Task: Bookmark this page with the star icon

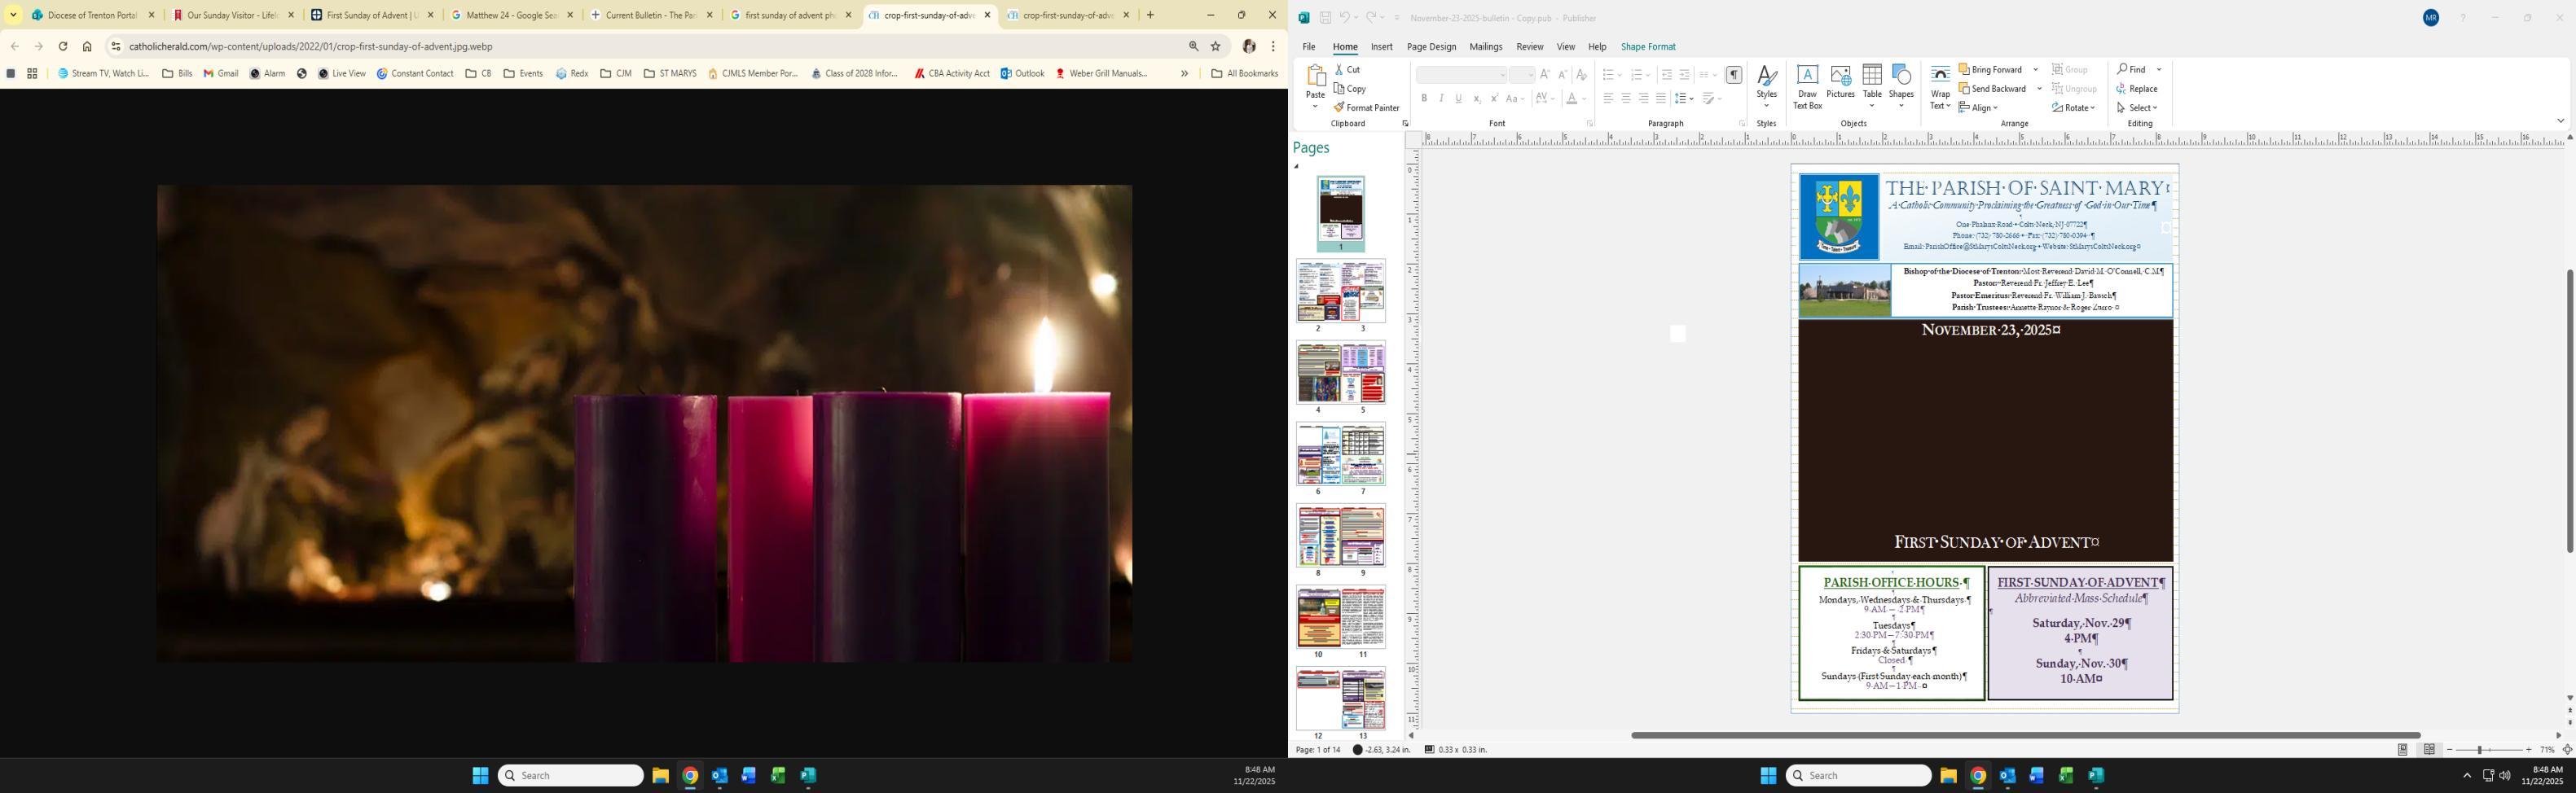Action: pyautogui.click(x=1216, y=46)
